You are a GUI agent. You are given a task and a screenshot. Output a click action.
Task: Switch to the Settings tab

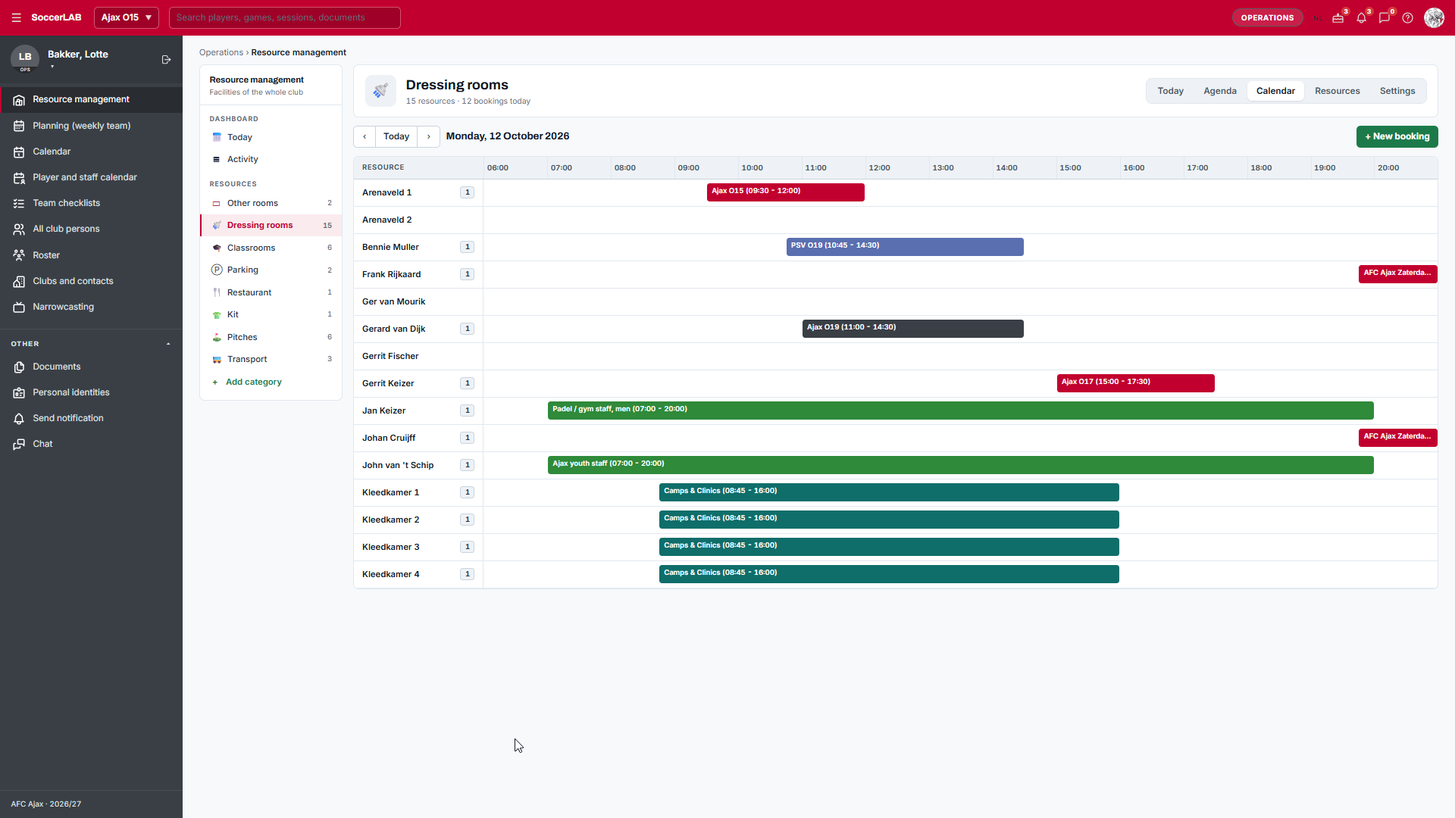pos(1397,91)
